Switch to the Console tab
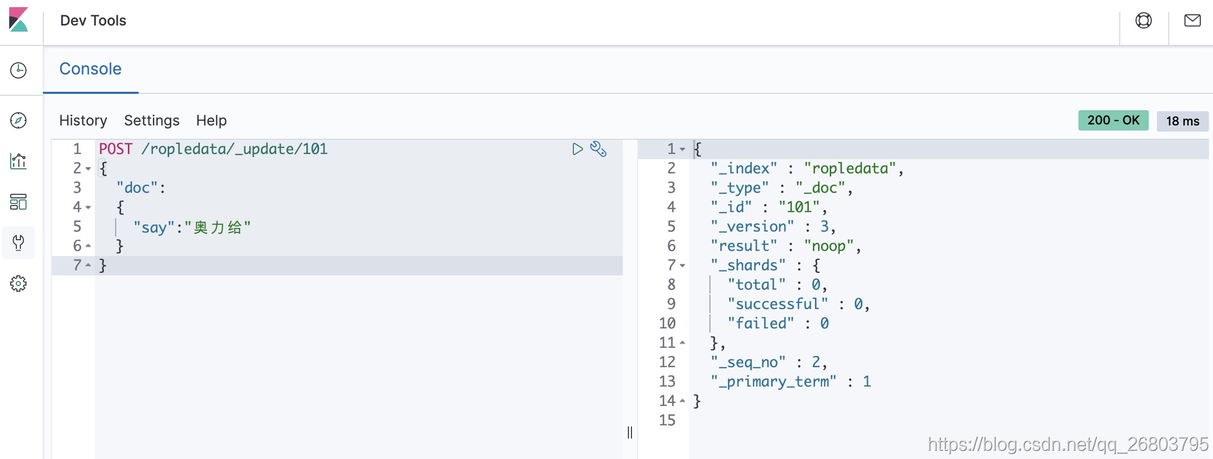1213x459 pixels. (90, 69)
